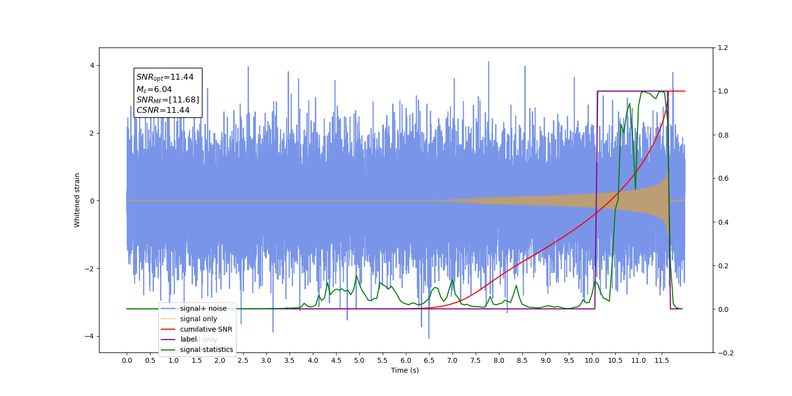Click the green line sample in legend
The image size is (792, 396).
168,350
